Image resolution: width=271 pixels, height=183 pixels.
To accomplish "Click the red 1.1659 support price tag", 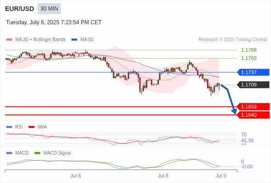I will (253, 107).
